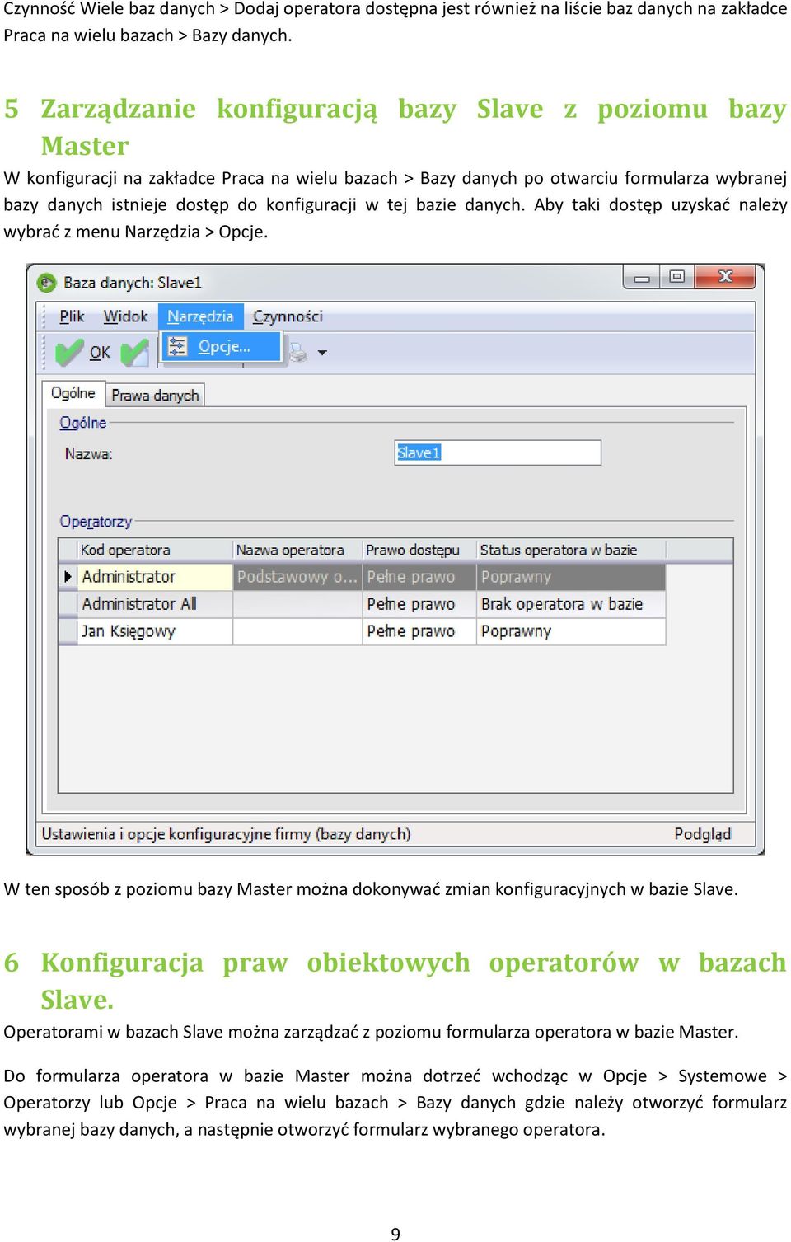
Task: Click the Operatorzy section header link
Action: point(96,522)
